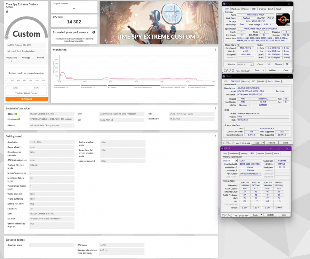The height and width of the screenshot is (259, 310).
Task: Open the Settings used three-dot menu
Action: tap(216, 136)
